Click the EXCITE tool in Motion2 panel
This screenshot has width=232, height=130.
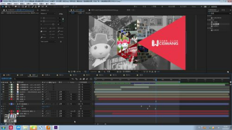point(44,28)
